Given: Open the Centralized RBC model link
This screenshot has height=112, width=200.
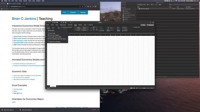Looking at the screenshot, I should click(x=21, y=43).
